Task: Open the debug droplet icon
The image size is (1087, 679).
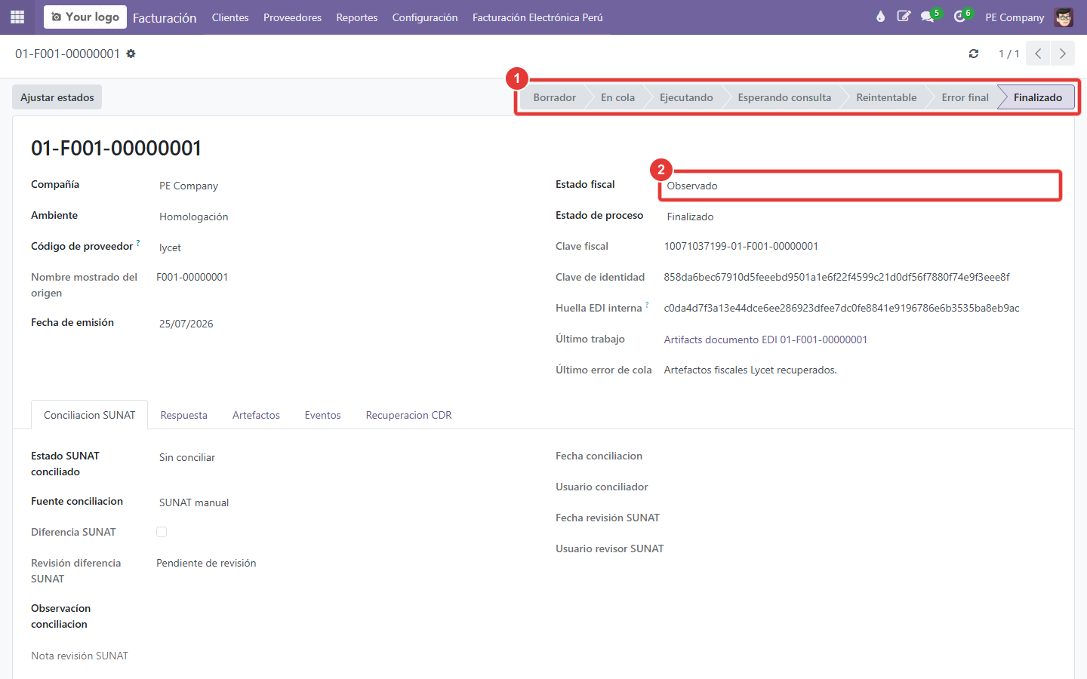Action: click(880, 17)
